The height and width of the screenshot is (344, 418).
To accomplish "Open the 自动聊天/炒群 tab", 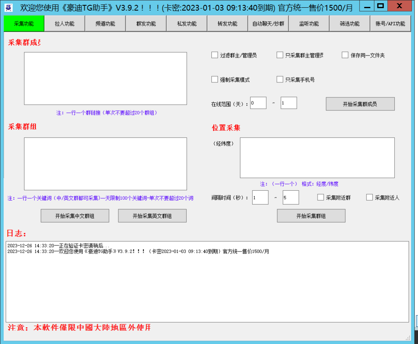I will (268, 24).
